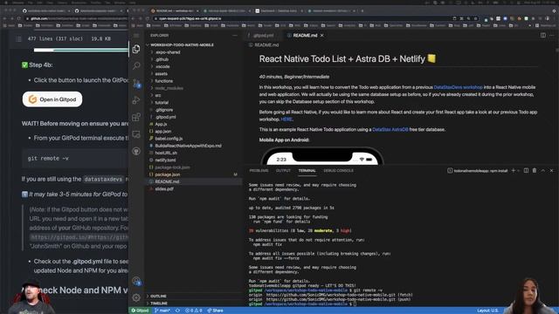
Task: Open Accounts icon in activity bar
Action: [136, 281]
